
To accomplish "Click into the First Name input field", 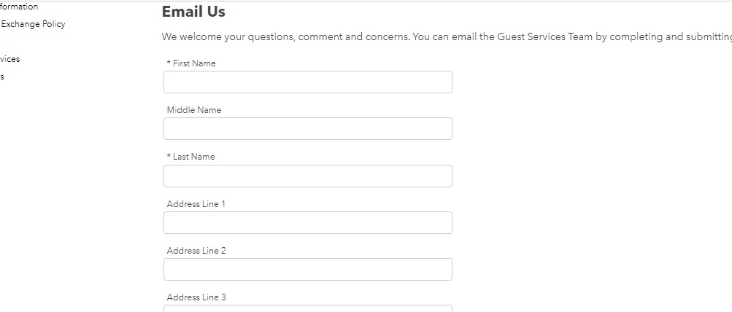I will point(308,82).
